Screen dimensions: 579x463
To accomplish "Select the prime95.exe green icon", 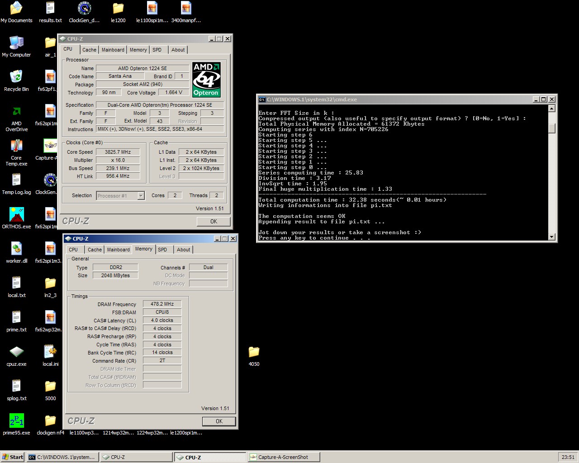I will click(16, 420).
